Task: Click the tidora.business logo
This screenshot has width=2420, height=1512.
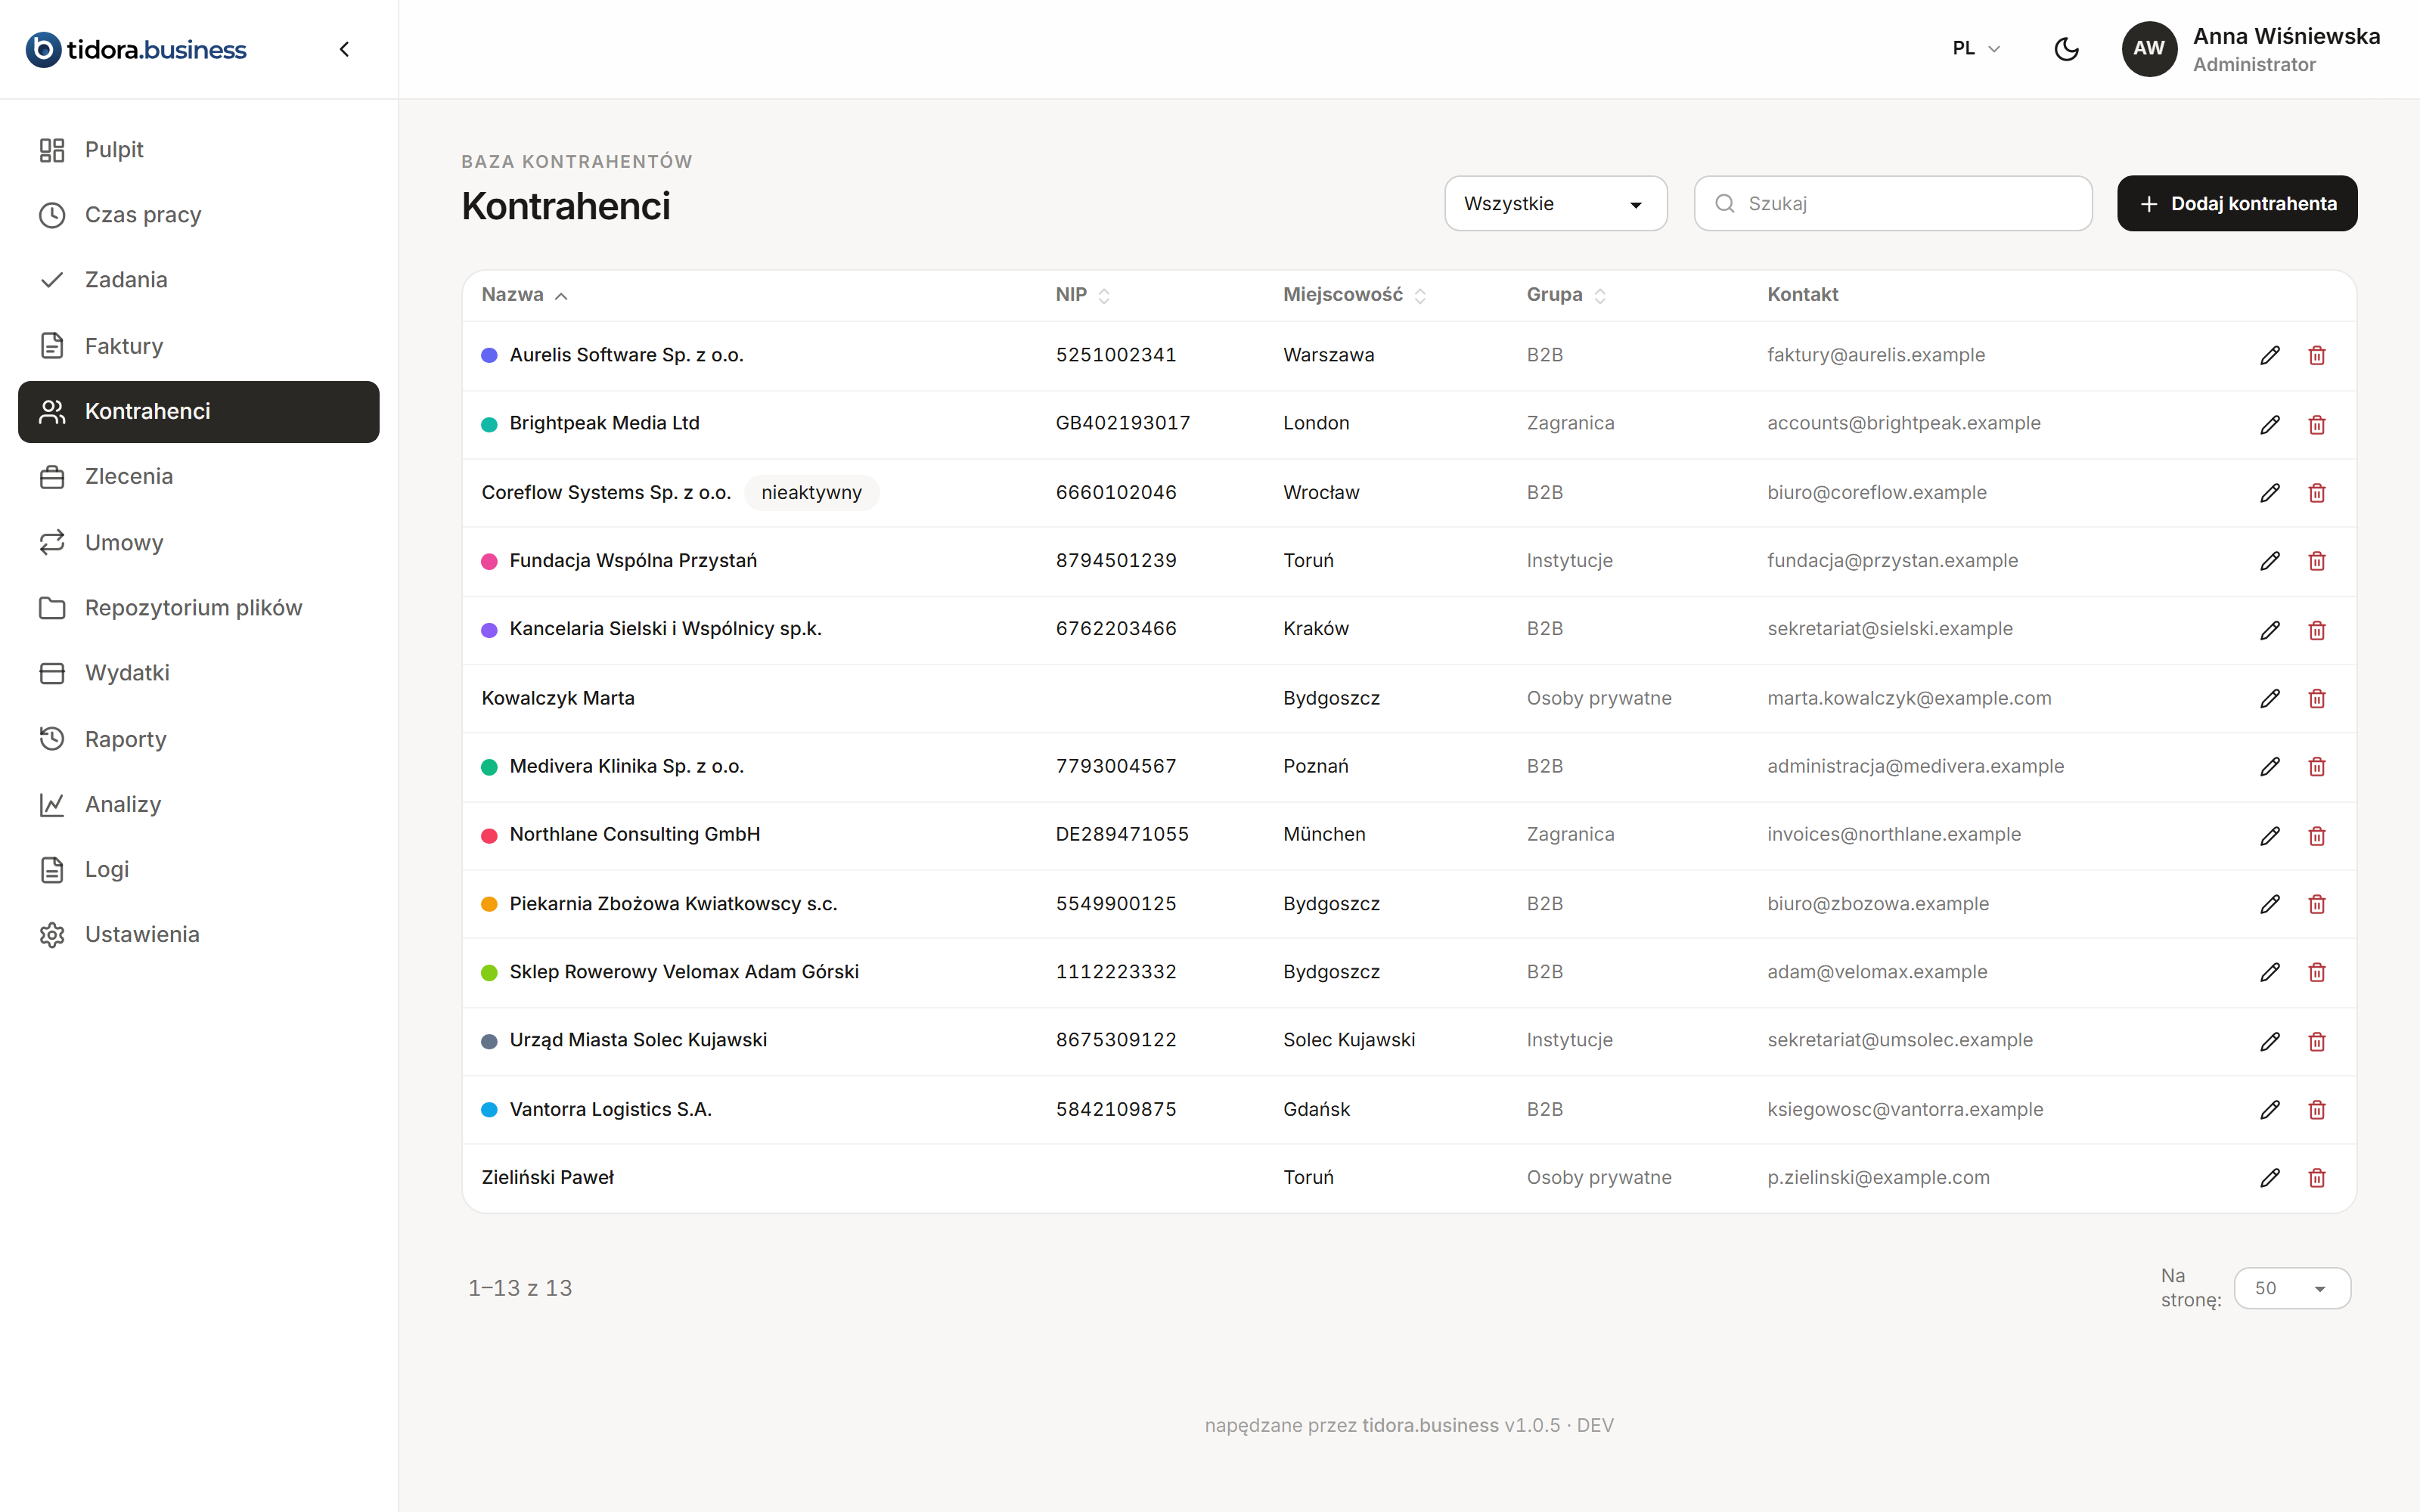Action: coord(136,49)
